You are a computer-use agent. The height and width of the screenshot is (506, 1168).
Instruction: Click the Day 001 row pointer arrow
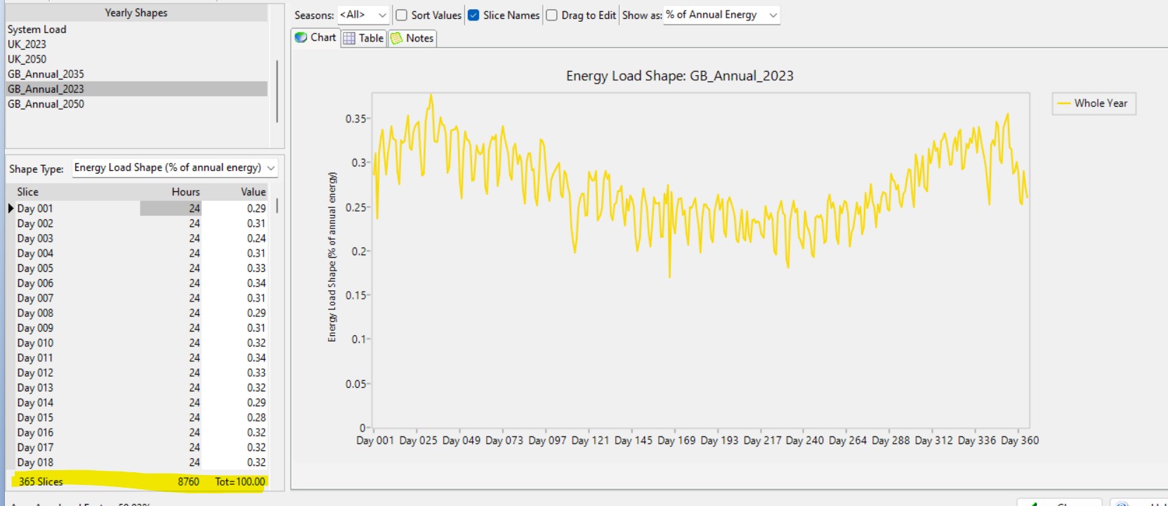[x=11, y=208]
